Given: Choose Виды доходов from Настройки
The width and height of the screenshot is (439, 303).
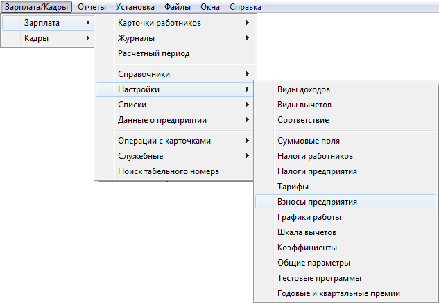Looking at the screenshot, I should tap(346, 89).
